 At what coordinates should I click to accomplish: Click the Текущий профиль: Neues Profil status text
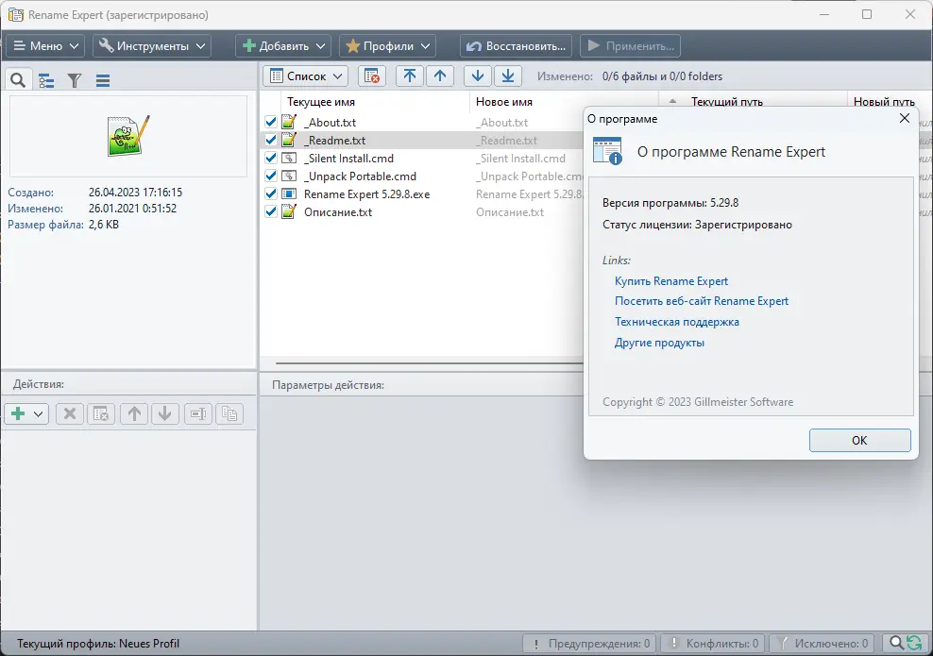coord(97,643)
